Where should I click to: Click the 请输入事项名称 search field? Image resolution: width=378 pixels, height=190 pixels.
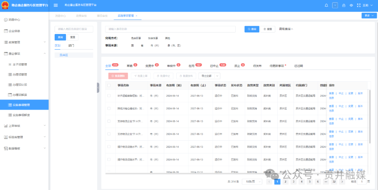pos(170,29)
